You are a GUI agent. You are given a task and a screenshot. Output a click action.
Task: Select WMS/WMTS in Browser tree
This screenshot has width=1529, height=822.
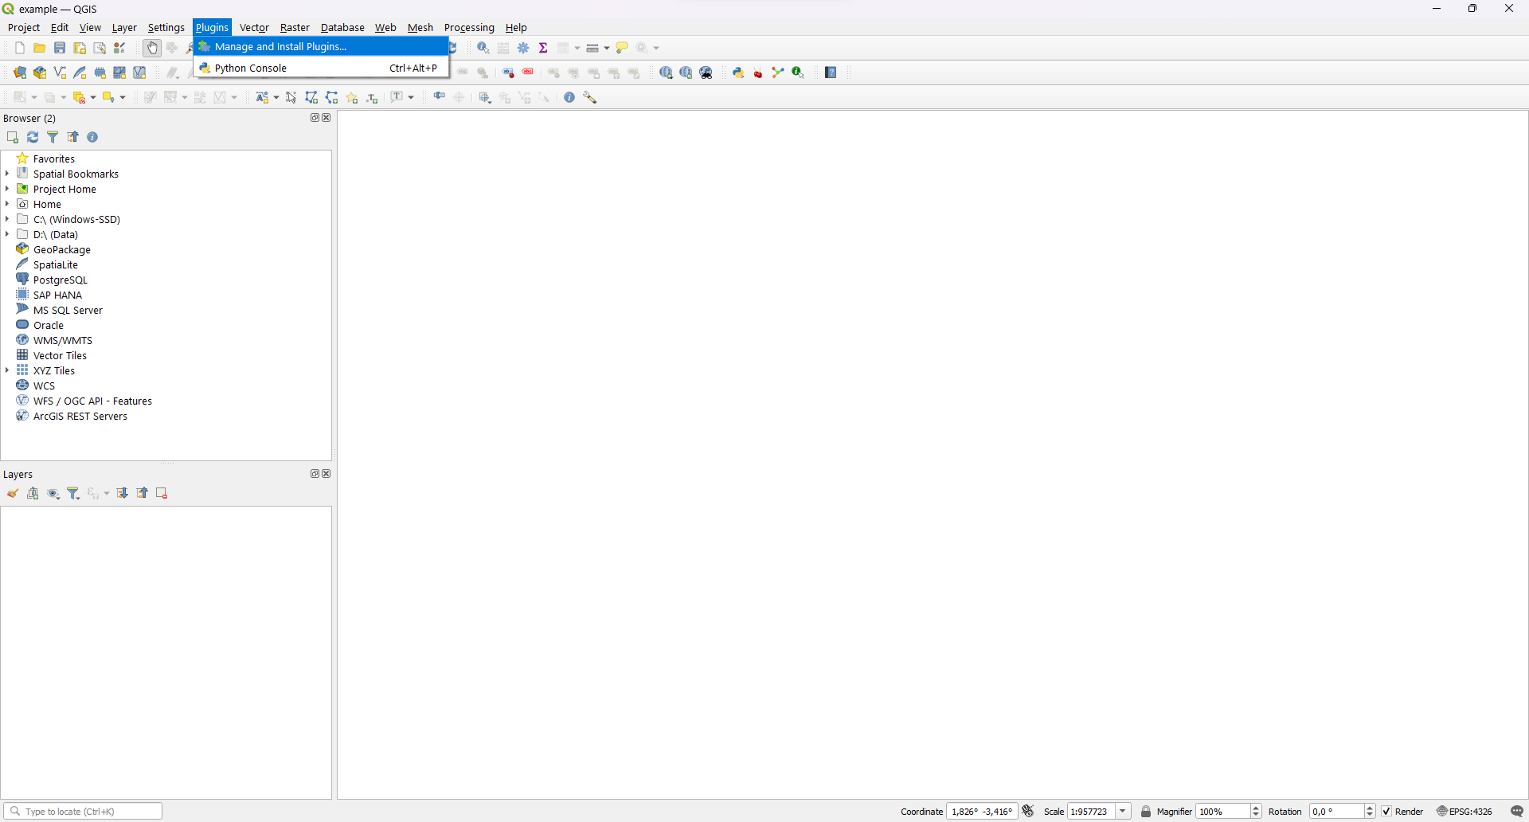63,340
